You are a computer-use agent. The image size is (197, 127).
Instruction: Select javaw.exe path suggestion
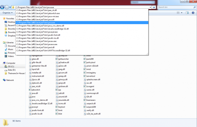[x=82, y=41]
